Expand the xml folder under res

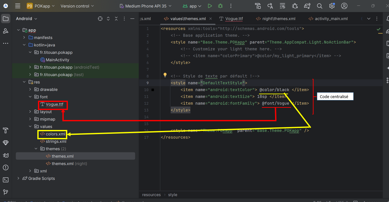(30, 171)
